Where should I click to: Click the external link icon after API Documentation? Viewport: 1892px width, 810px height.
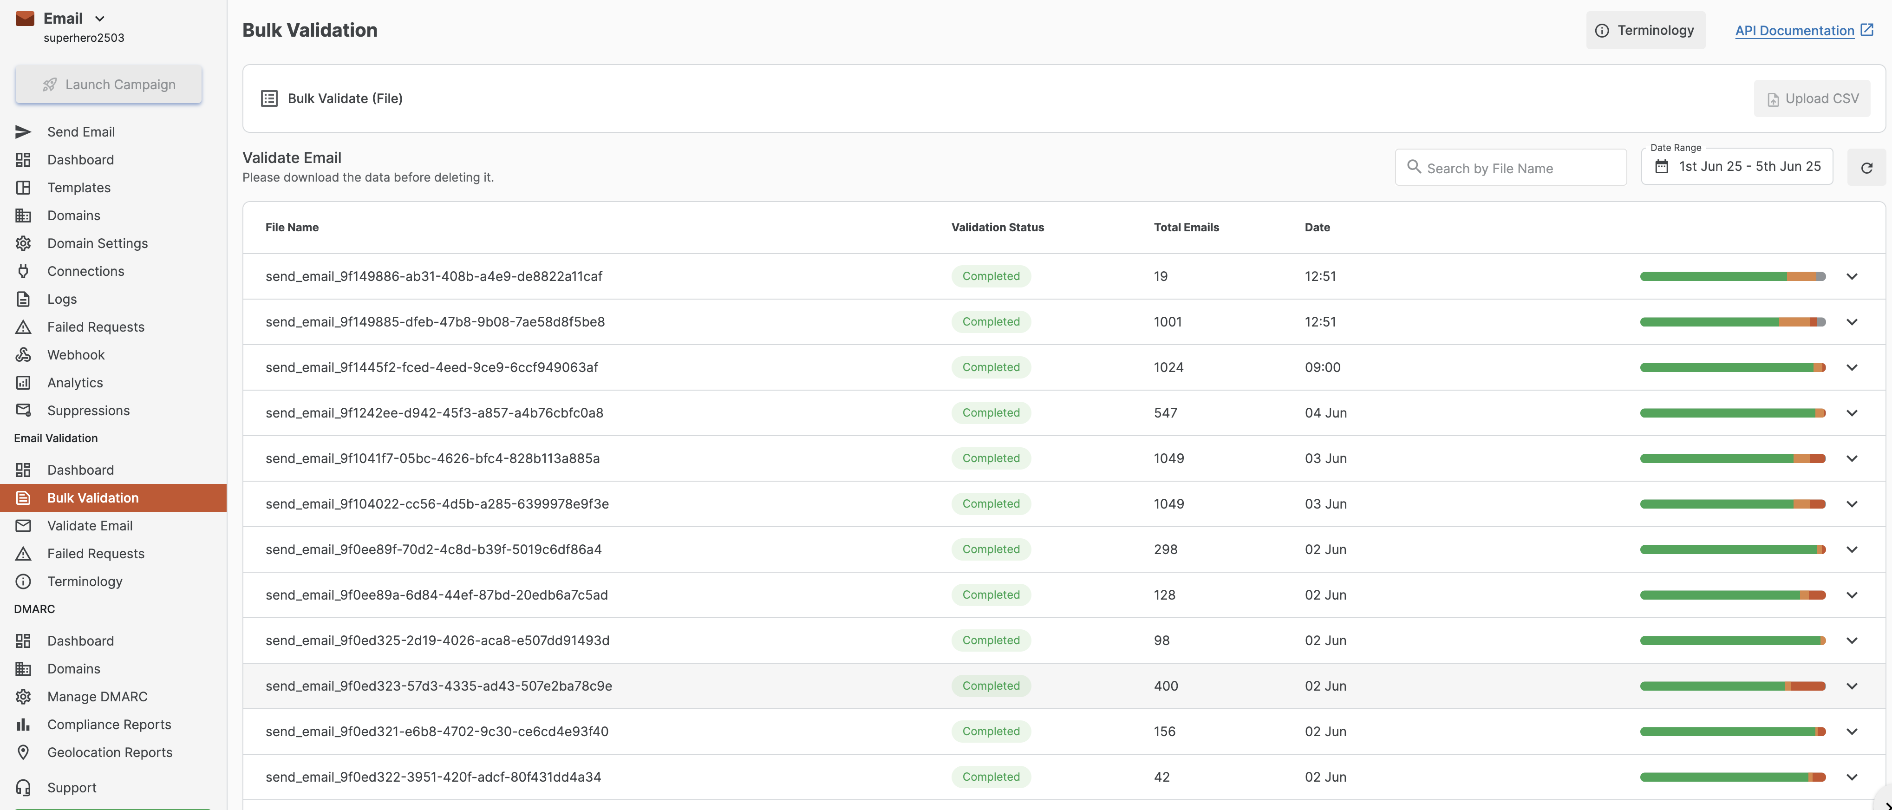click(x=1866, y=30)
